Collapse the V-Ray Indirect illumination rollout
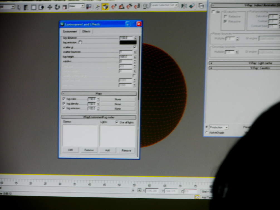This screenshot has width=280, height=210. [x=245, y=6]
